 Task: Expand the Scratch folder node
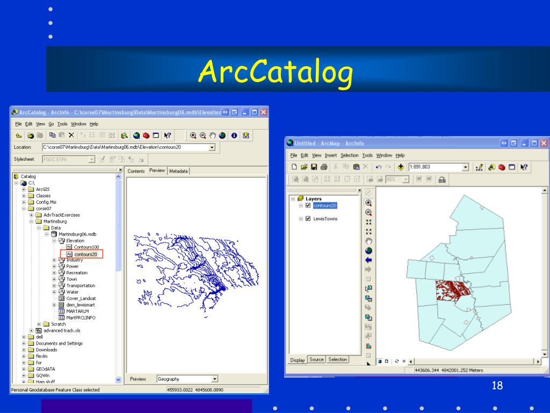(x=39, y=324)
